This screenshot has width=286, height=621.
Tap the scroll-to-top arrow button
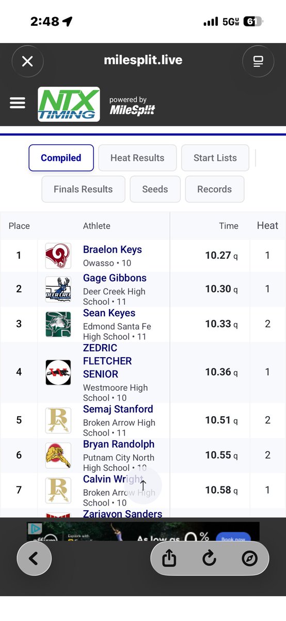[x=144, y=485]
